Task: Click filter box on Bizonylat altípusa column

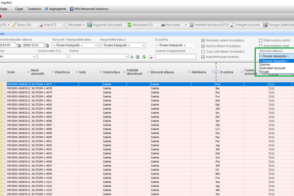Action: 189,72
